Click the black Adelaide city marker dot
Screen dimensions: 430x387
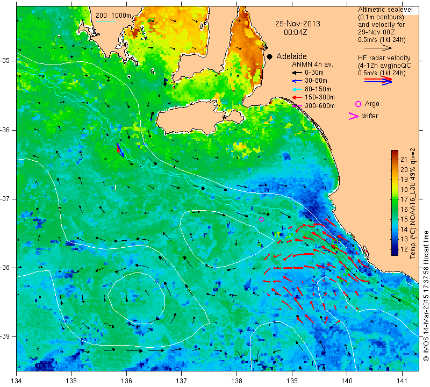pos(270,56)
